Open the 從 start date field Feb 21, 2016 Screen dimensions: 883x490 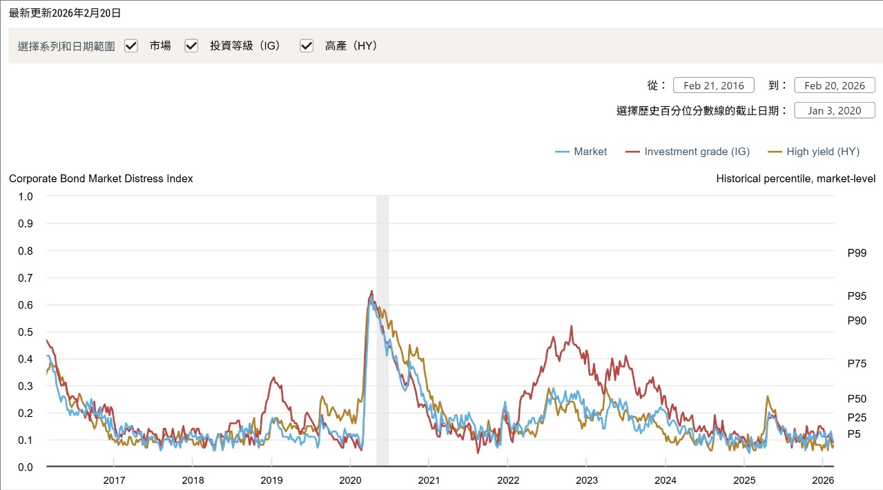714,85
